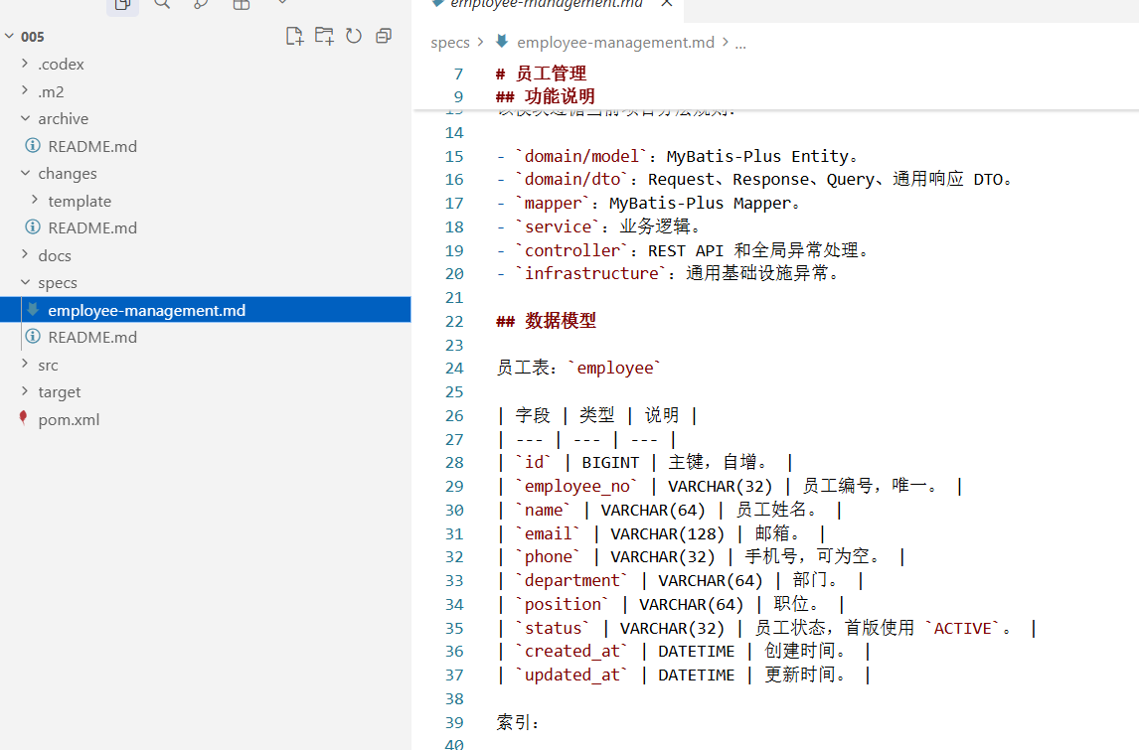Screen dimensions: 1139x750
Task: Click the New File icon in explorer header
Action: (294, 36)
